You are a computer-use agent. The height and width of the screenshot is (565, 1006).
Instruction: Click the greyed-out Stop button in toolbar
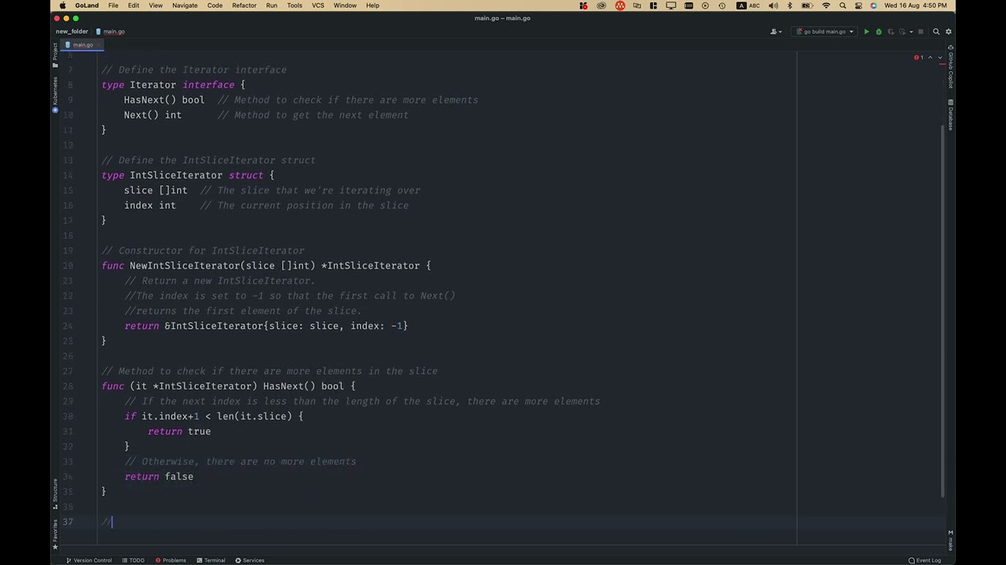point(920,31)
